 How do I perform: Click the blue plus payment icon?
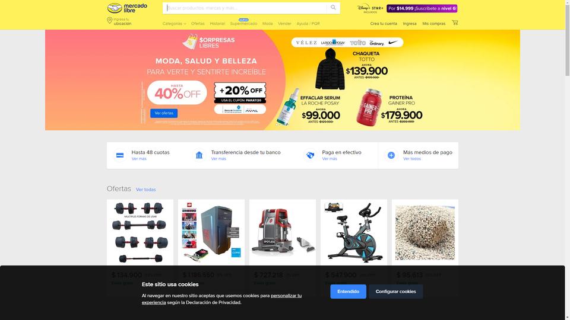[x=391, y=155]
